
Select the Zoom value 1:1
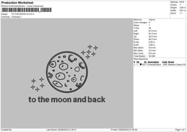[181, 13]
